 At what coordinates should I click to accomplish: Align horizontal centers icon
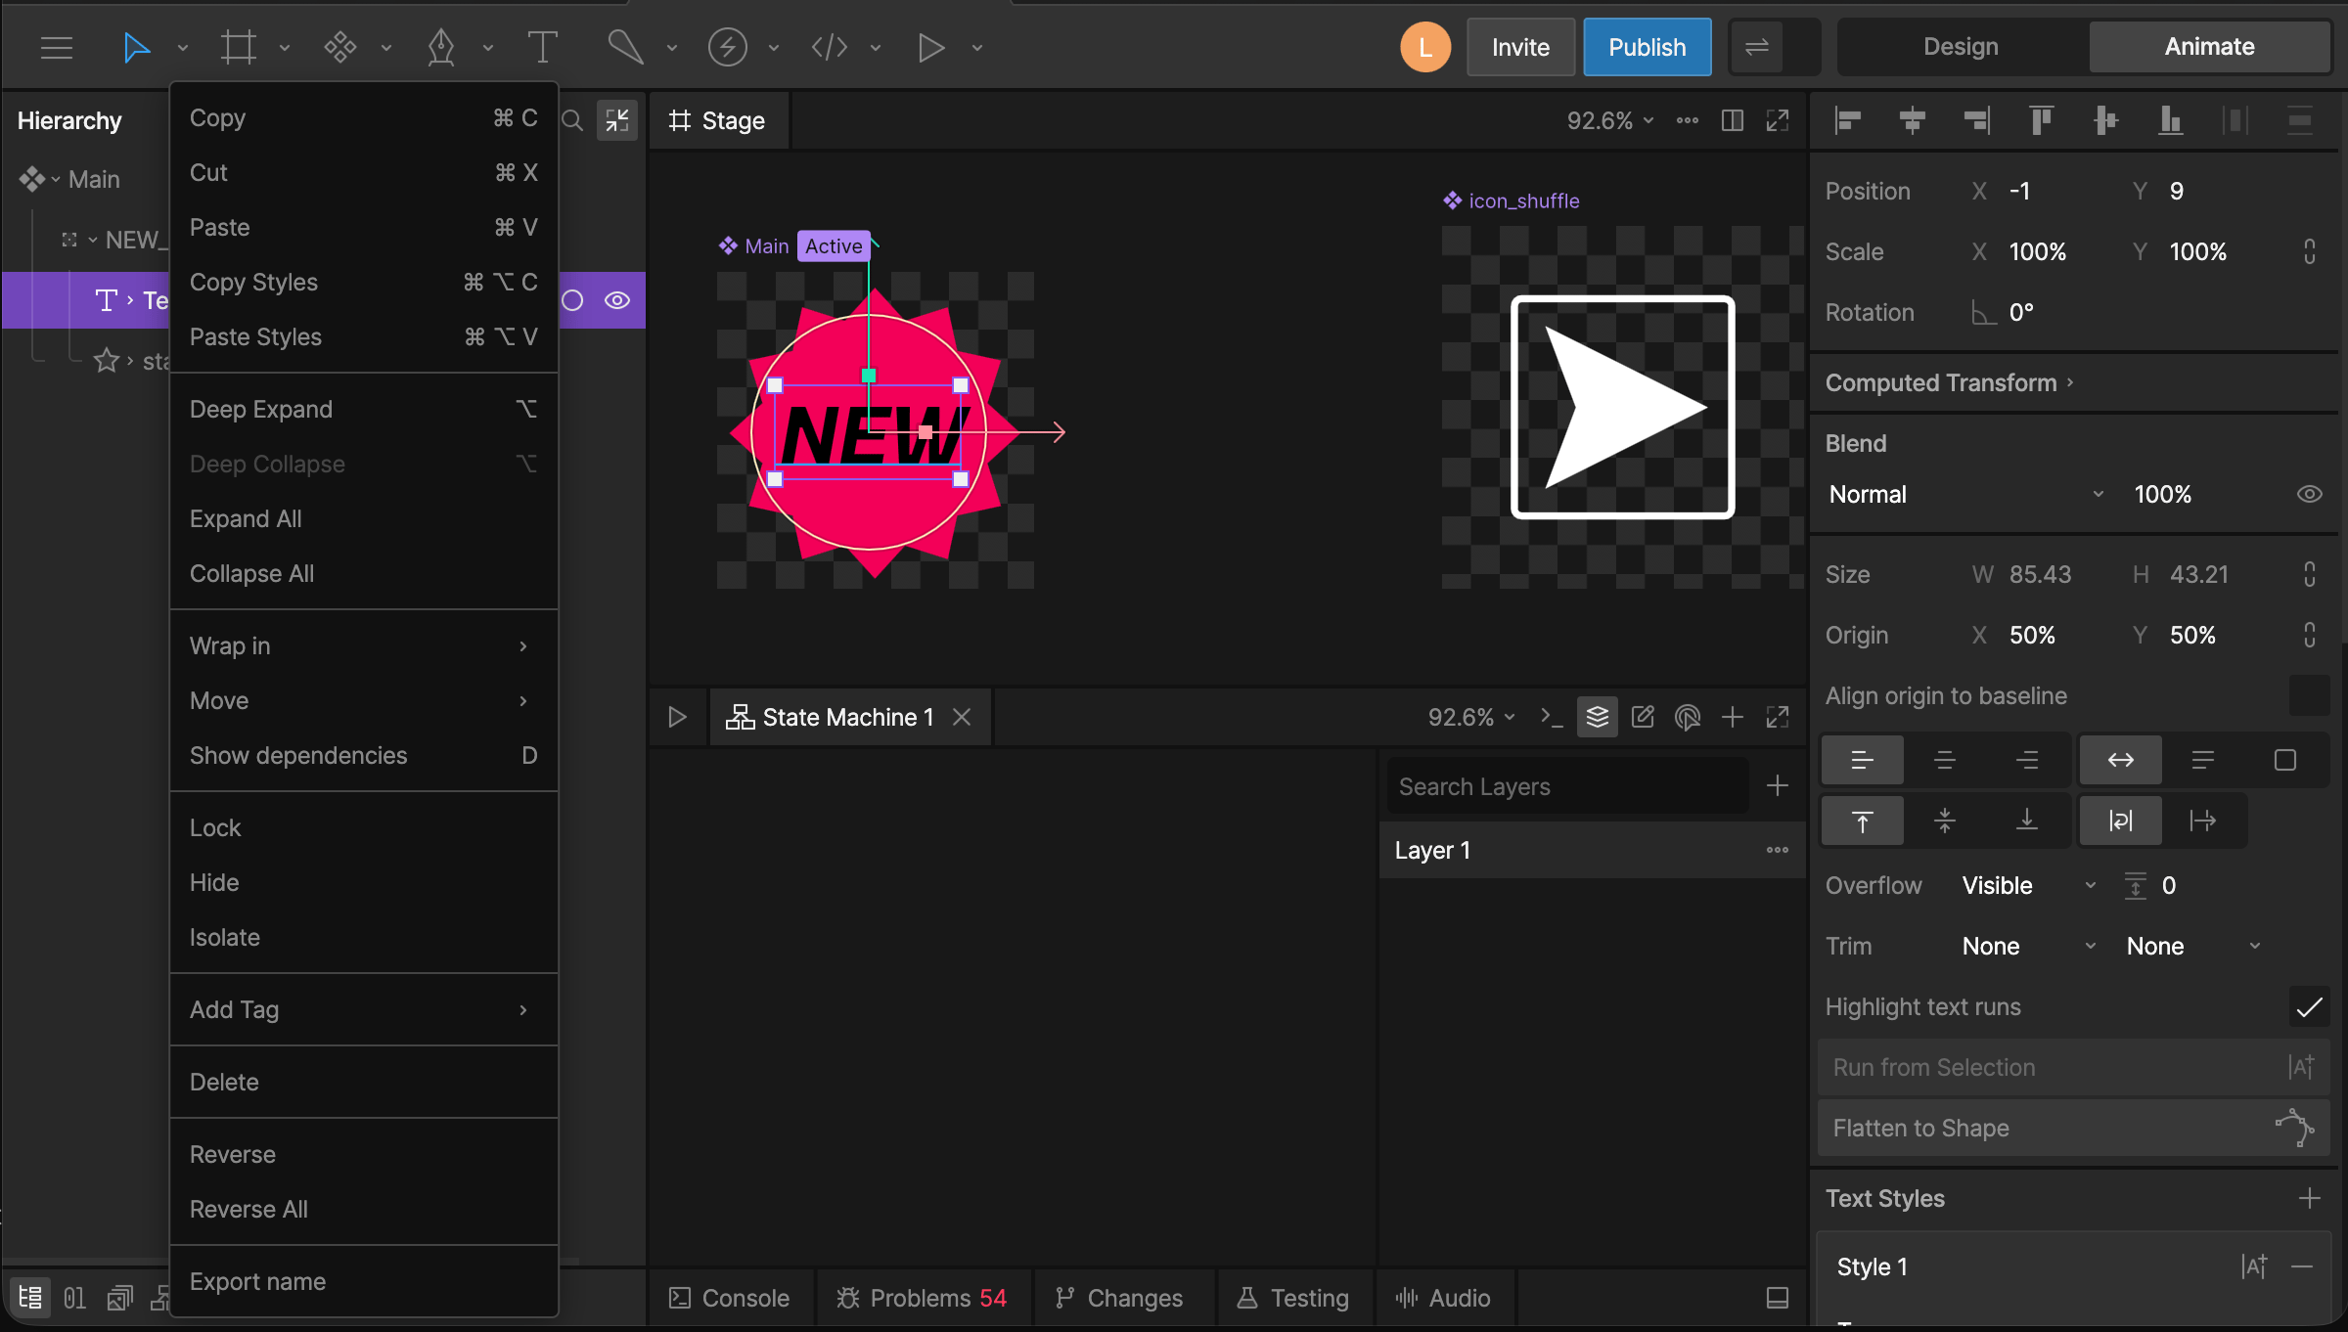pos(1913,120)
